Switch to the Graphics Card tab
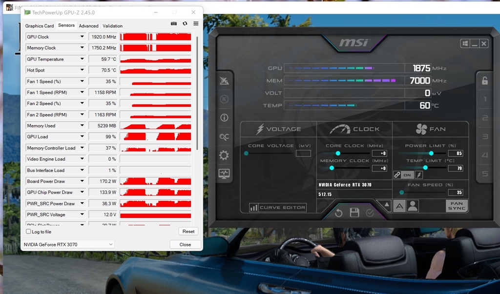Image resolution: width=500 pixels, height=294 pixels. click(x=40, y=26)
